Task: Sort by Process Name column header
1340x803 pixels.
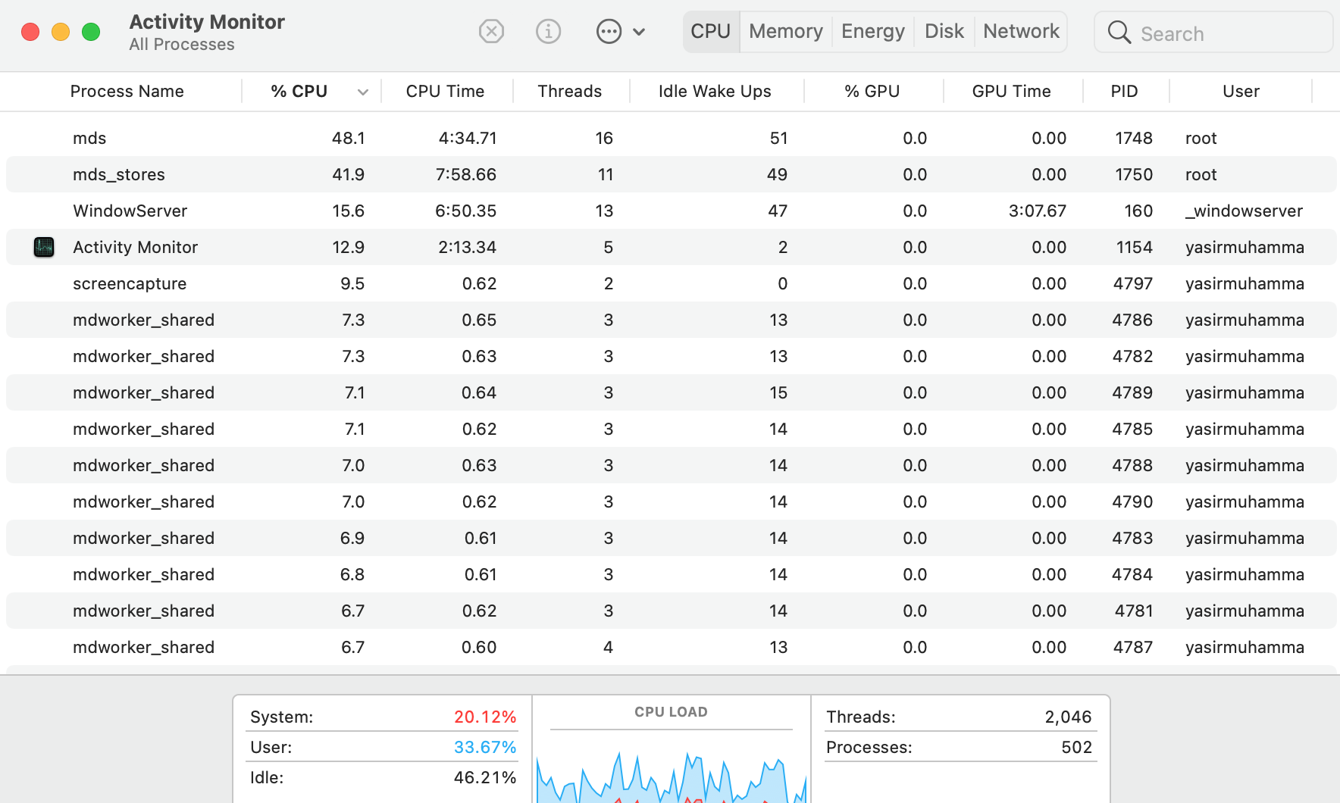Action: [127, 92]
